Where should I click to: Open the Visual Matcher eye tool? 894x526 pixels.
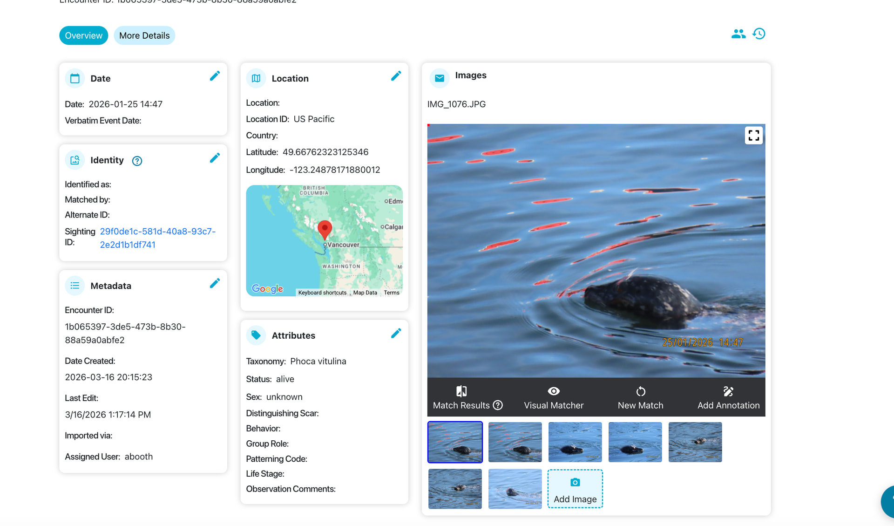tap(553, 397)
